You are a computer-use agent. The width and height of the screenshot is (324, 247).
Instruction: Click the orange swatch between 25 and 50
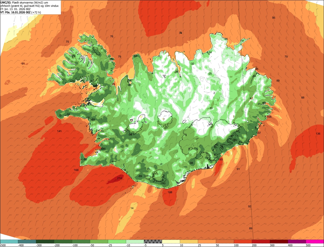pos(207,241)
